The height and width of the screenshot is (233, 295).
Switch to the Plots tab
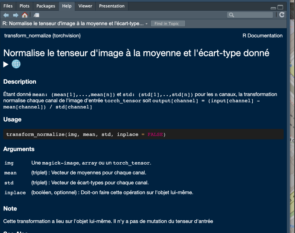tap(24, 6)
